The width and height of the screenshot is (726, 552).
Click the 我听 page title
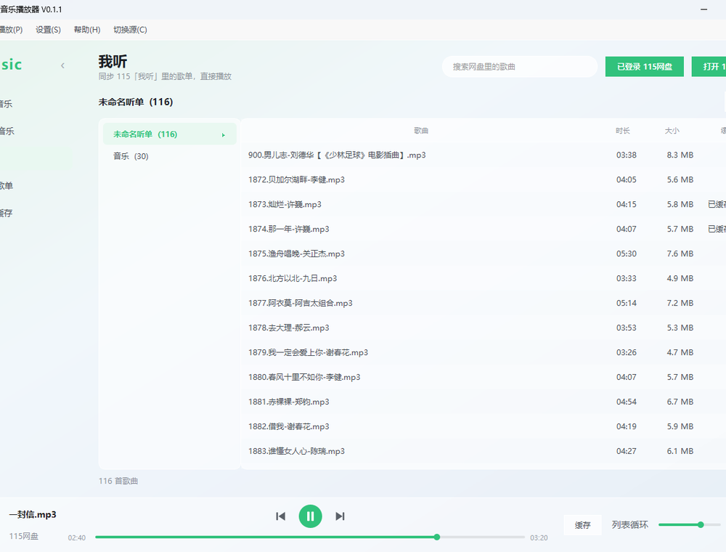point(113,61)
